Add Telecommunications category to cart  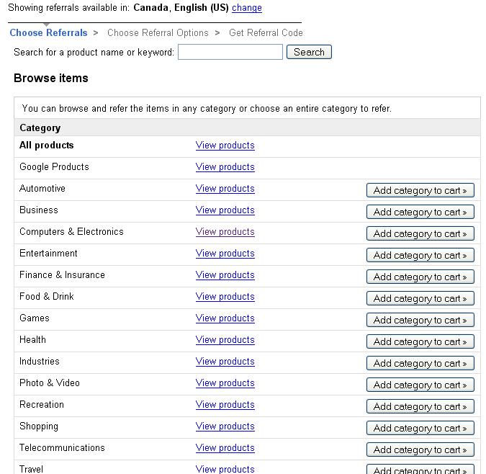(x=420, y=450)
